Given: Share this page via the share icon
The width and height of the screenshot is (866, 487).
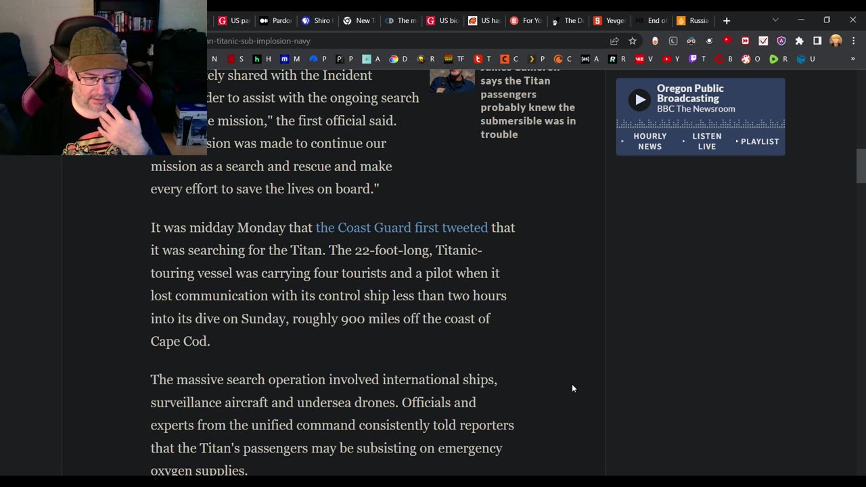Looking at the screenshot, I should [614, 41].
